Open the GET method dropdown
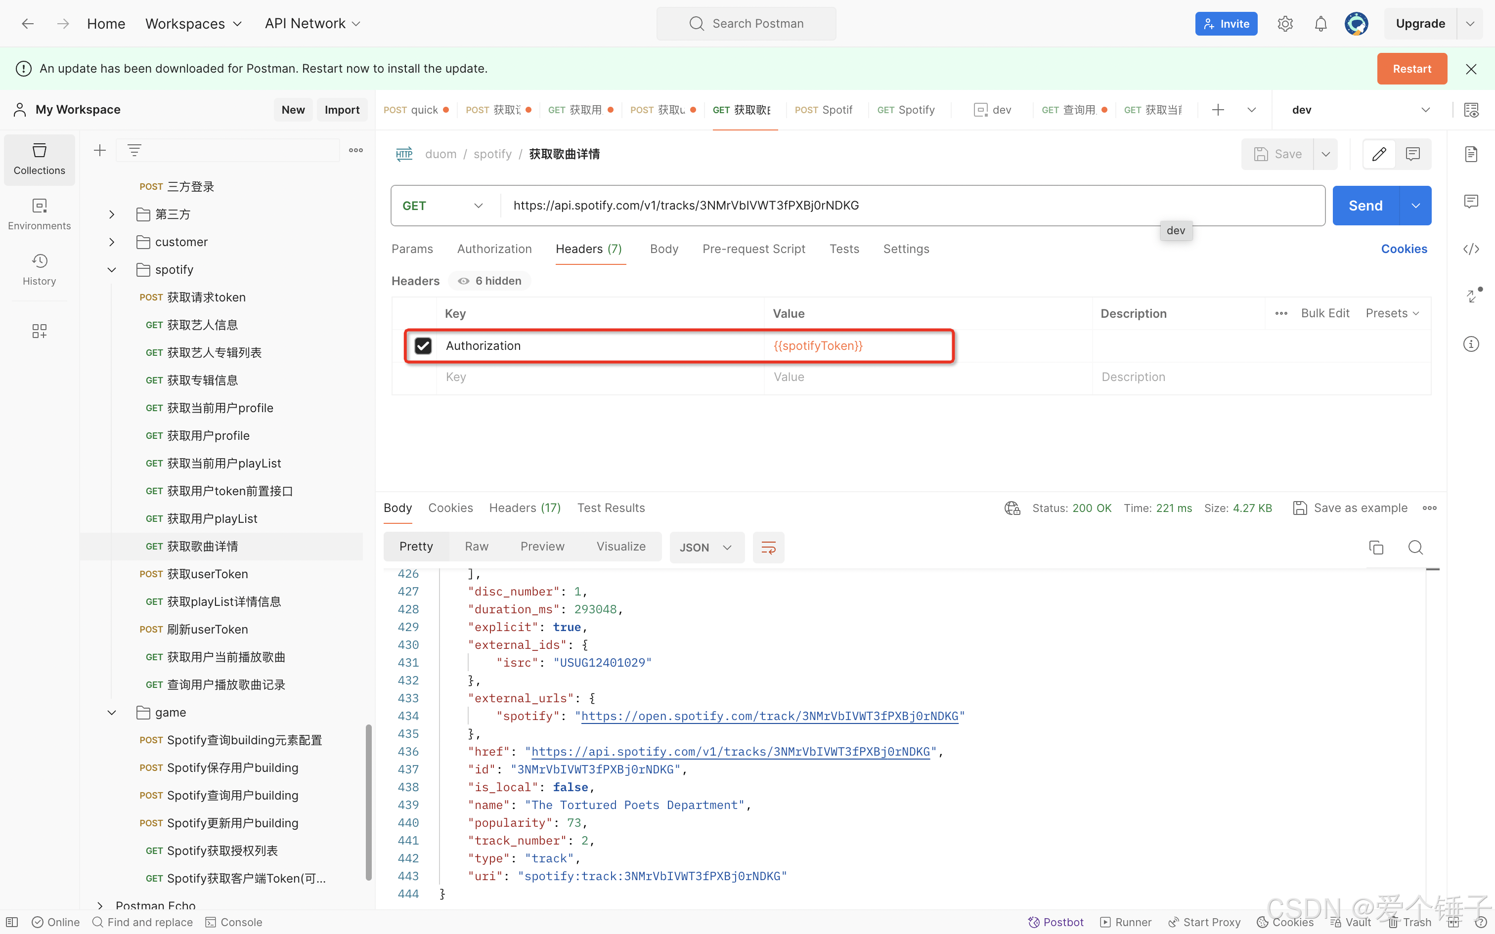1495x934 pixels. click(x=442, y=206)
